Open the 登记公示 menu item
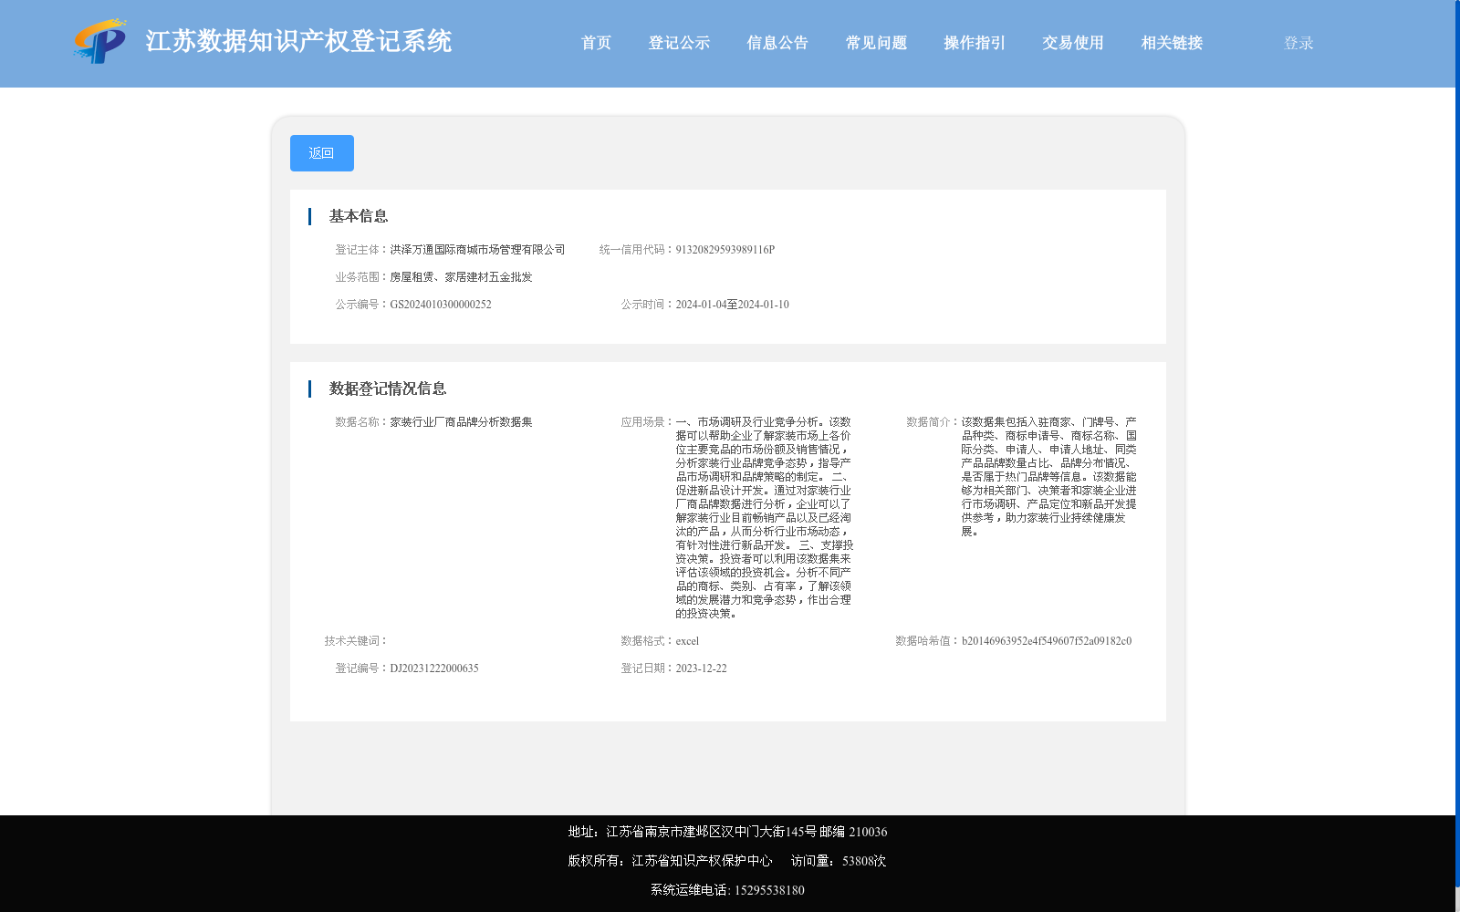Viewport: 1460px width, 912px height. click(679, 43)
